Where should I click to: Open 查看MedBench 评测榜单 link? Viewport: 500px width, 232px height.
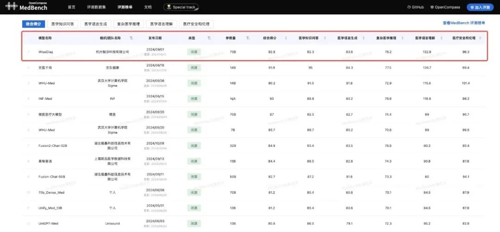[x=464, y=23]
